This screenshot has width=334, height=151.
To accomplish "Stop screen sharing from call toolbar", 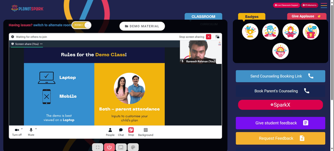I will click(131, 132).
